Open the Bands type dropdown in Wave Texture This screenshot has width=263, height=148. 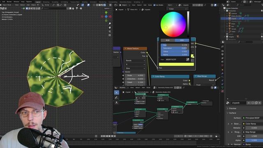(135, 60)
